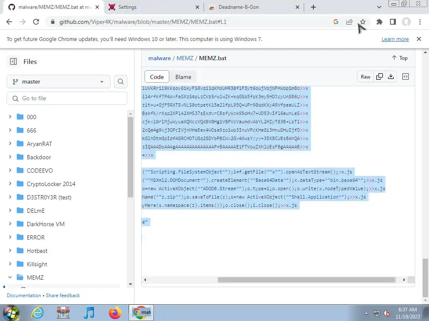Expand the AryanRAT folder
429x321 pixels.
coord(10,144)
